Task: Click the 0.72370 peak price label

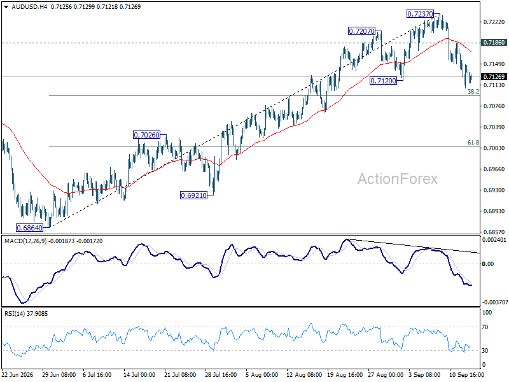Action: coord(420,14)
